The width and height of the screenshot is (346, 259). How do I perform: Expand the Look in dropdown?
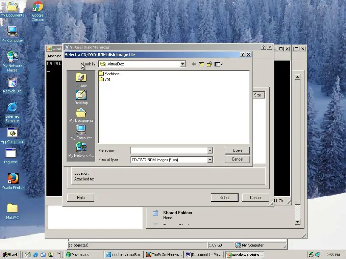point(182,64)
